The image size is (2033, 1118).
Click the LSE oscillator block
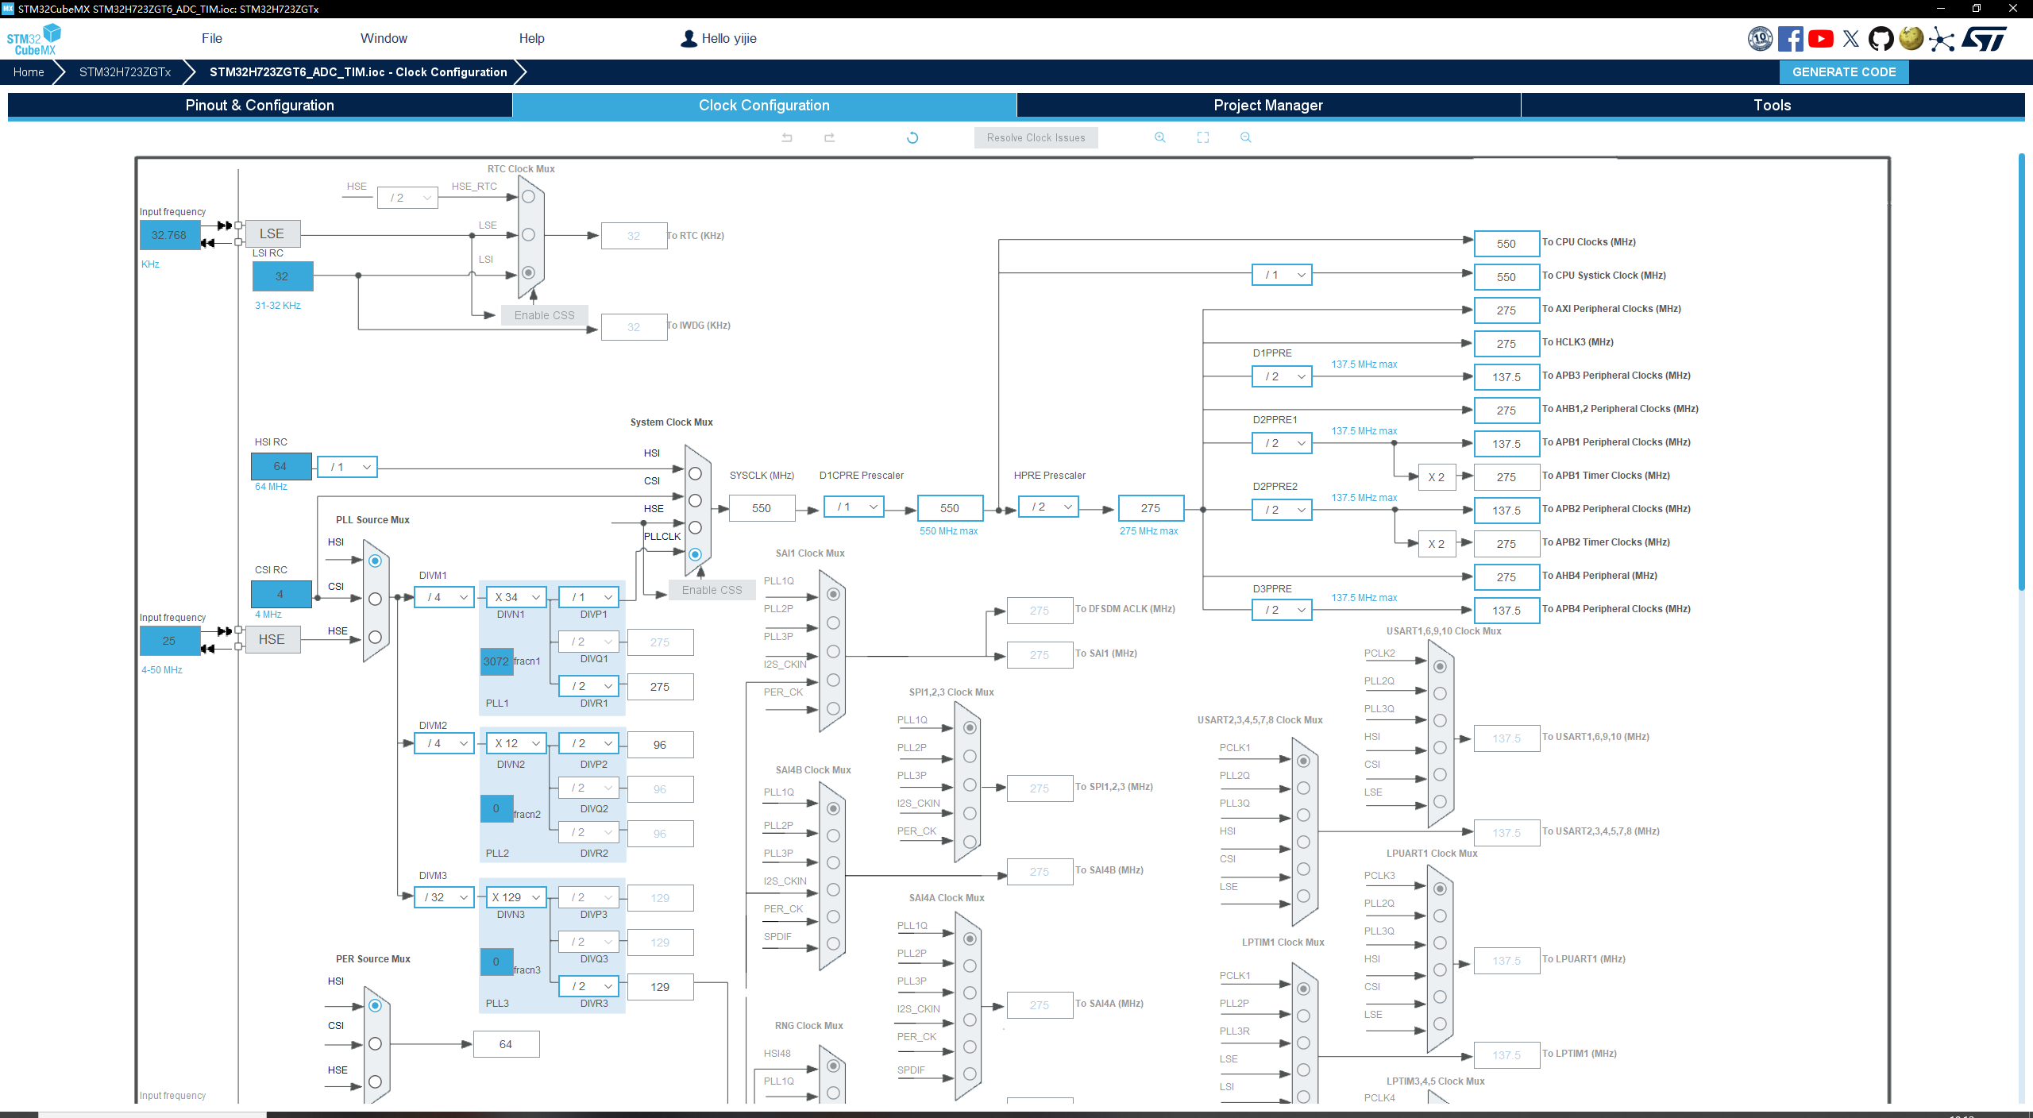272,233
